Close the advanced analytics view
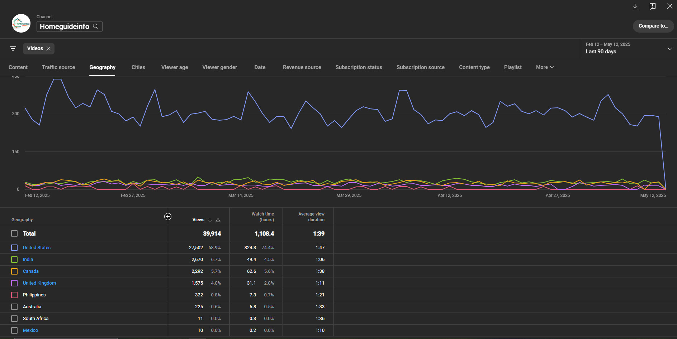 pos(669,6)
